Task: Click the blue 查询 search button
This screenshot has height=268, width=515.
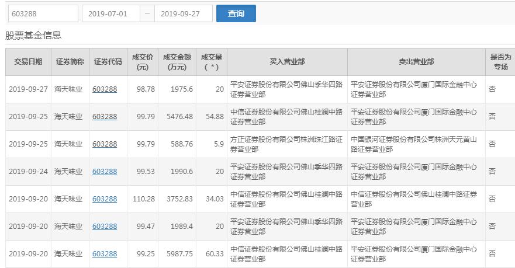Action: tap(236, 14)
